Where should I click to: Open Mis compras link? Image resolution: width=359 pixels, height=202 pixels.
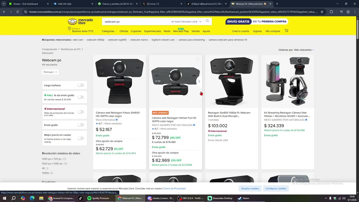coord(273,31)
